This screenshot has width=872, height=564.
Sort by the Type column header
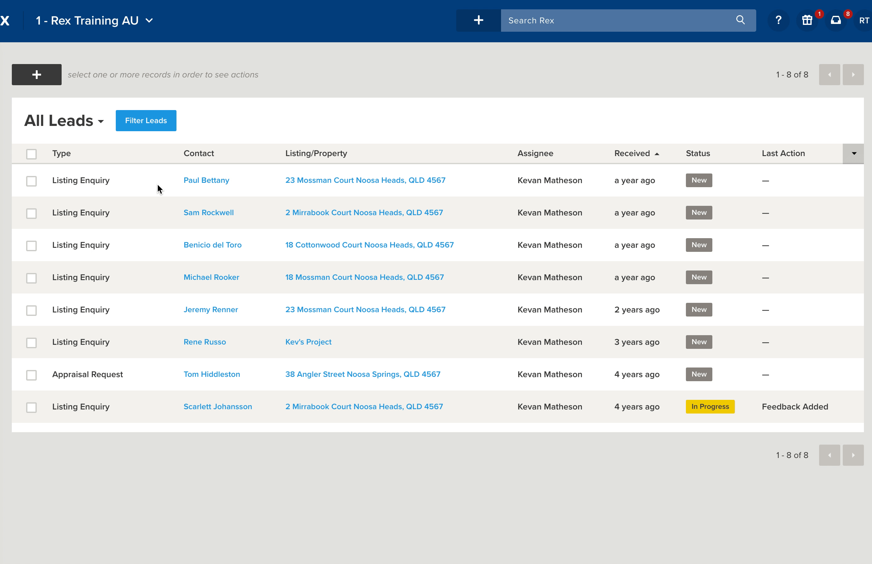[62, 153]
